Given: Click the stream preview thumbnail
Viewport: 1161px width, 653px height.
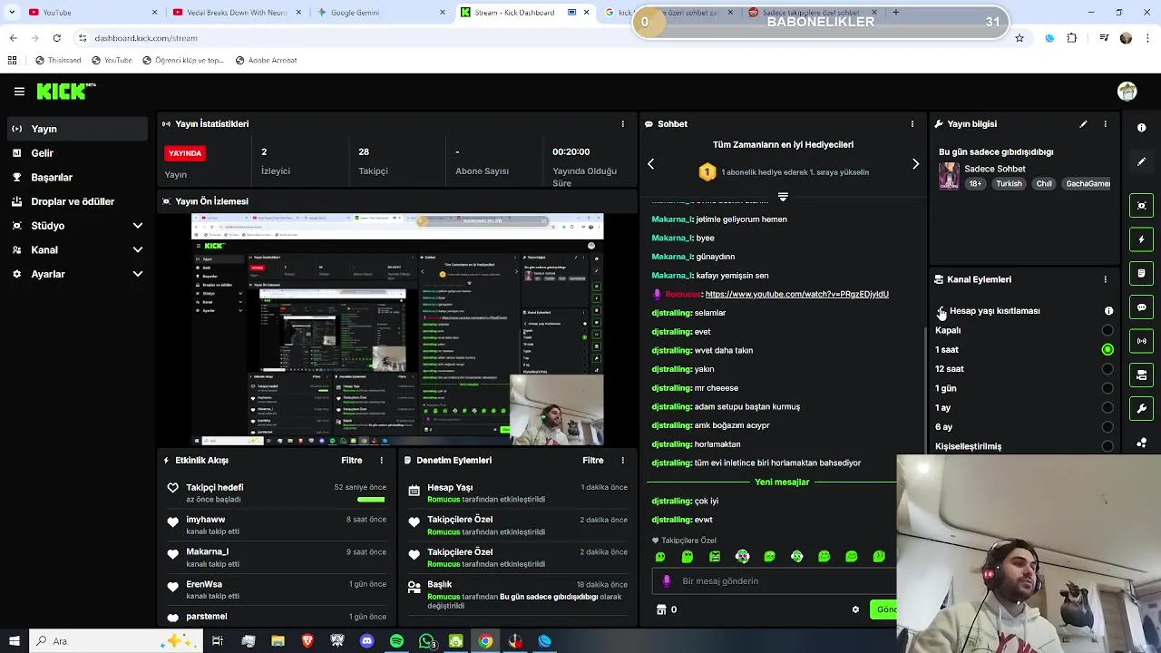Looking at the screenshot, I should [x=397, y=329].
